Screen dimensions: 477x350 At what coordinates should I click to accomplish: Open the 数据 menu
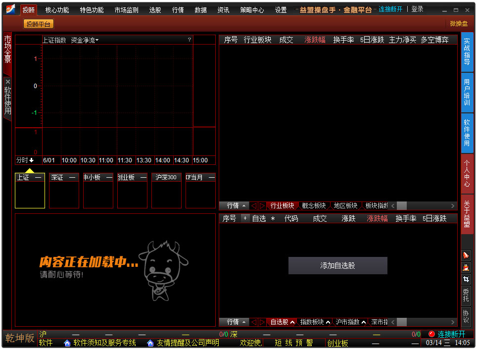pyautogui.click(x=200, y=10)
